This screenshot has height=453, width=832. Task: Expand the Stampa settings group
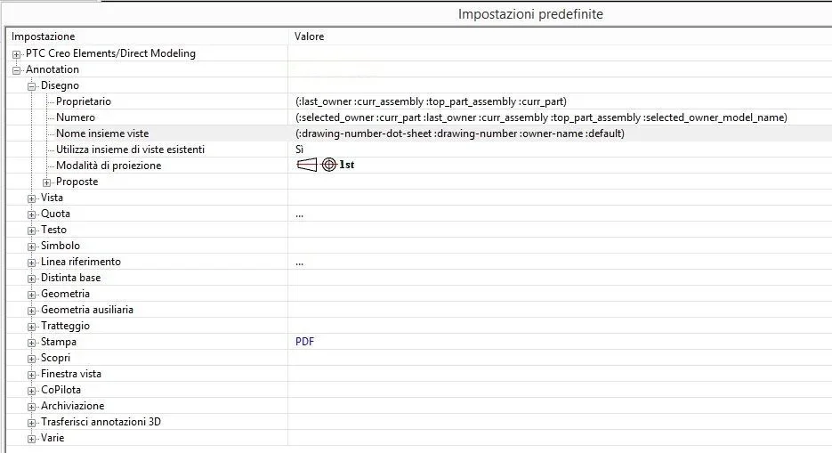click(32, 343)
